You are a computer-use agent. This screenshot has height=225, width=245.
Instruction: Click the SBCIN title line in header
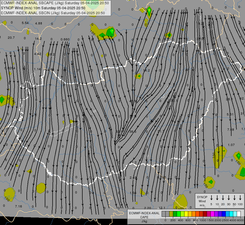click(x=53, y=13)
